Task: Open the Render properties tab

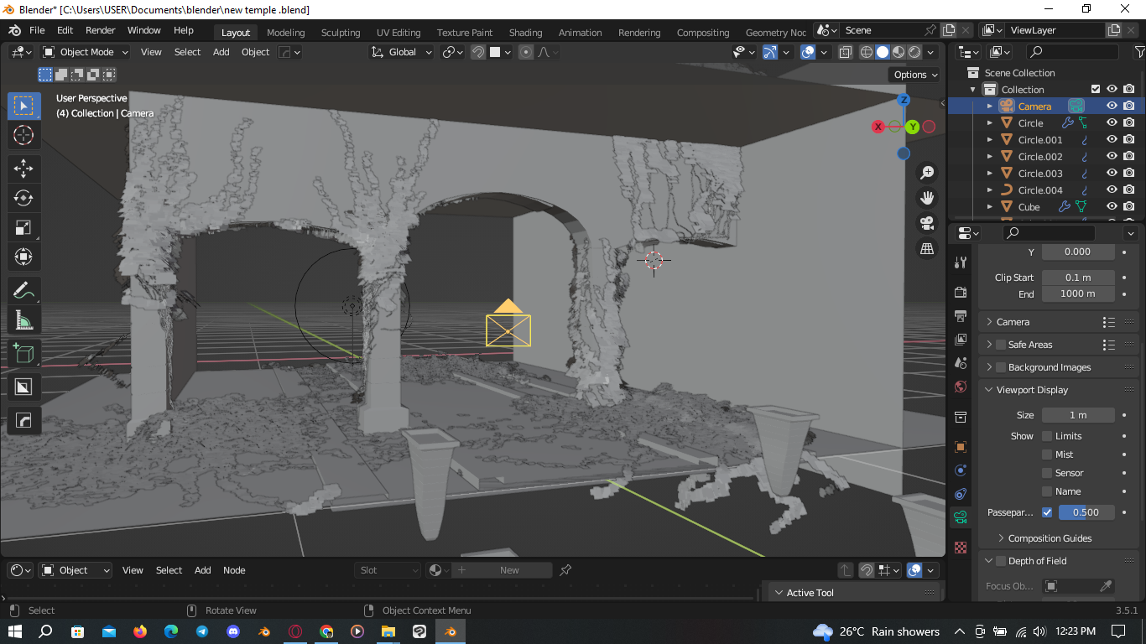Action: (x=961, y=292)
